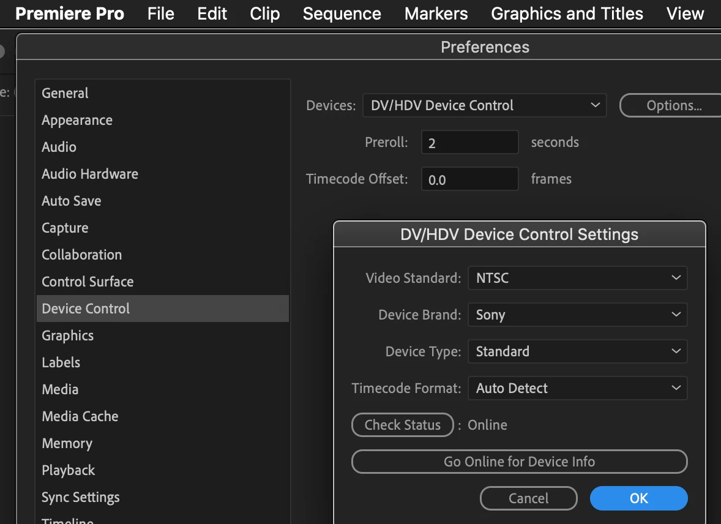Click Go Online for Device Info button

519,462
